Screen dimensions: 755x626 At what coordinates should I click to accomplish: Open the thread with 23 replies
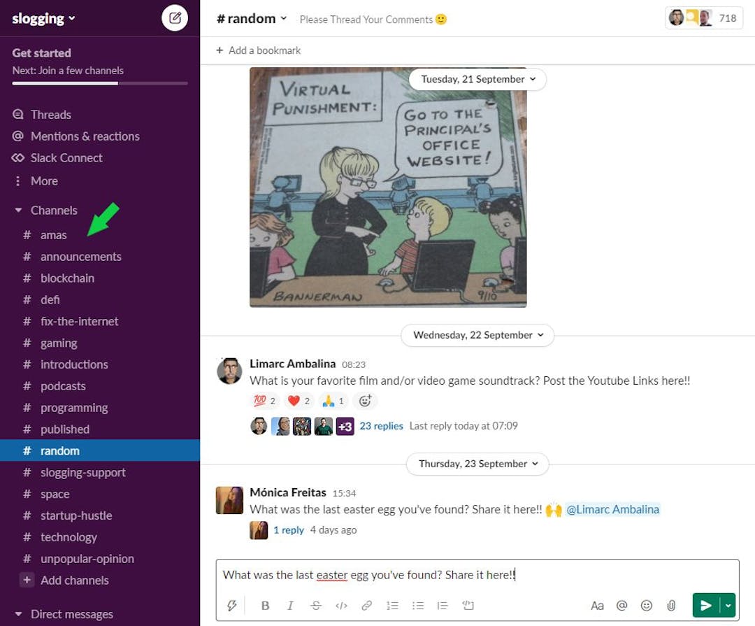point(382,425)
